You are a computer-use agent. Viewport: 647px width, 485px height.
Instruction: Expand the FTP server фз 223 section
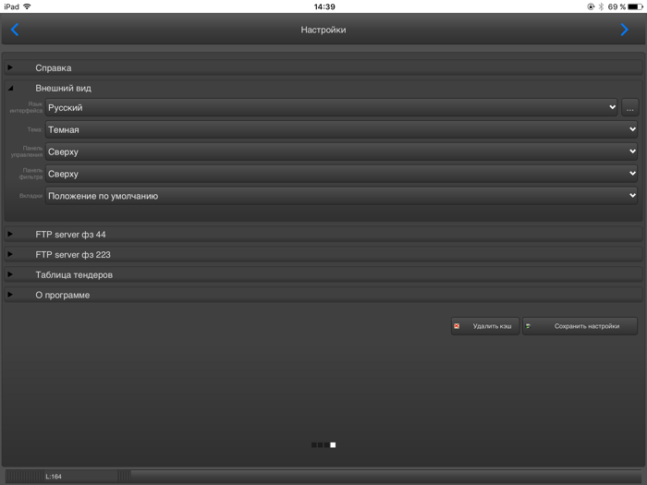point(323,254)
